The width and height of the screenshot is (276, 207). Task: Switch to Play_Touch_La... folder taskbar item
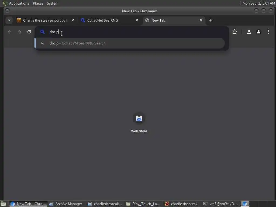point(144,204)
